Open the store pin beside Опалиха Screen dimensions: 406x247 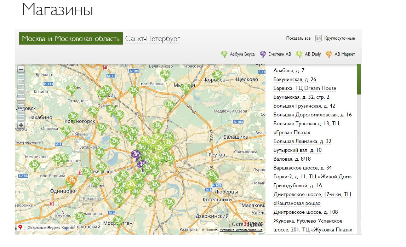coord(66,131)
